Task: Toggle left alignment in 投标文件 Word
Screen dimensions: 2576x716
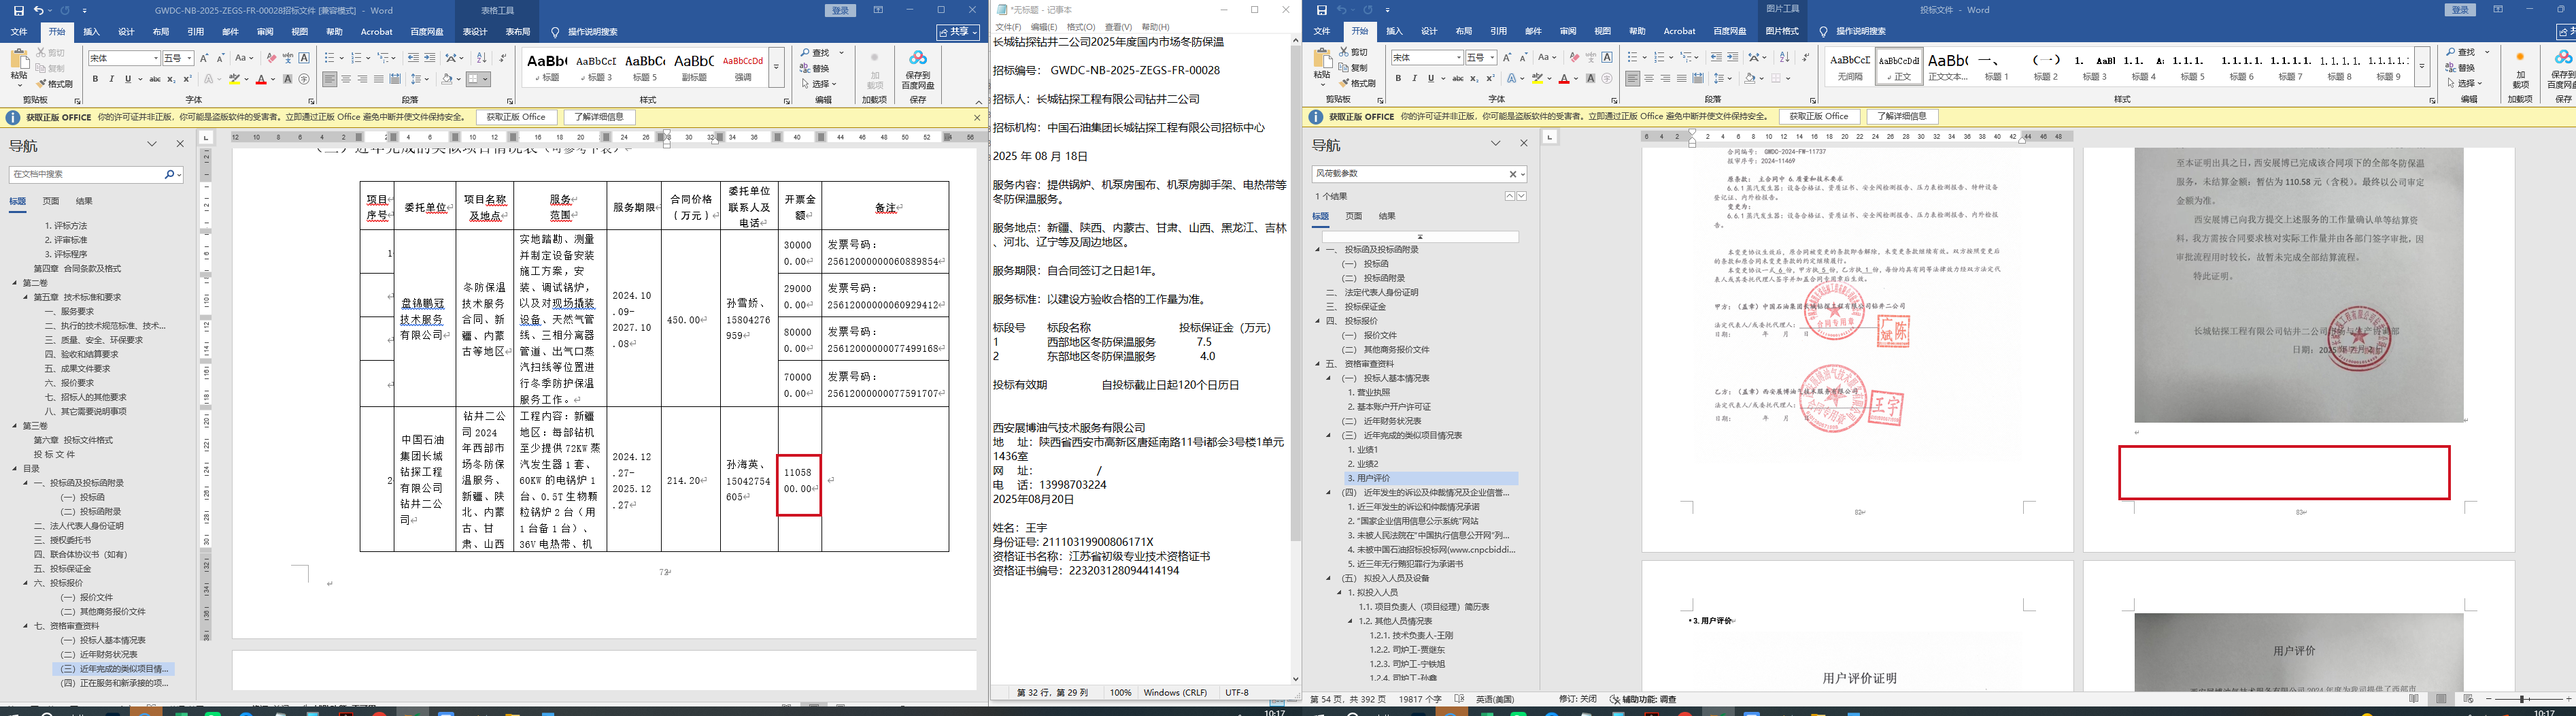Action: tap(1632, 79)
